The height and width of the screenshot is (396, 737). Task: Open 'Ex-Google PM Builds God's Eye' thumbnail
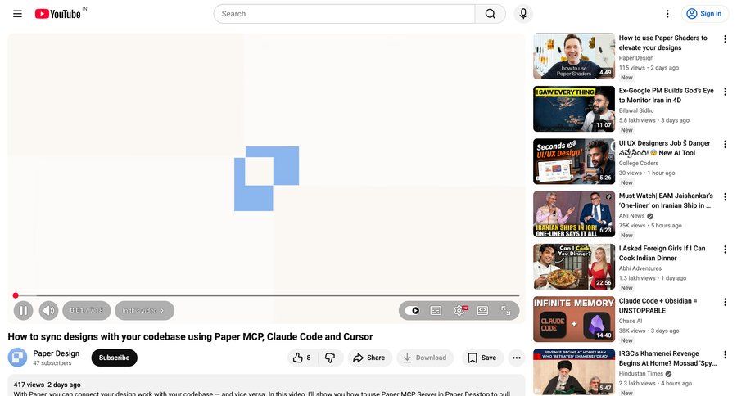573,109
